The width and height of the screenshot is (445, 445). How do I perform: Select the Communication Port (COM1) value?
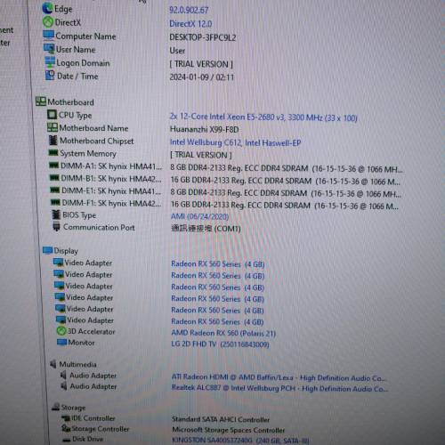(x=206, y=229)
